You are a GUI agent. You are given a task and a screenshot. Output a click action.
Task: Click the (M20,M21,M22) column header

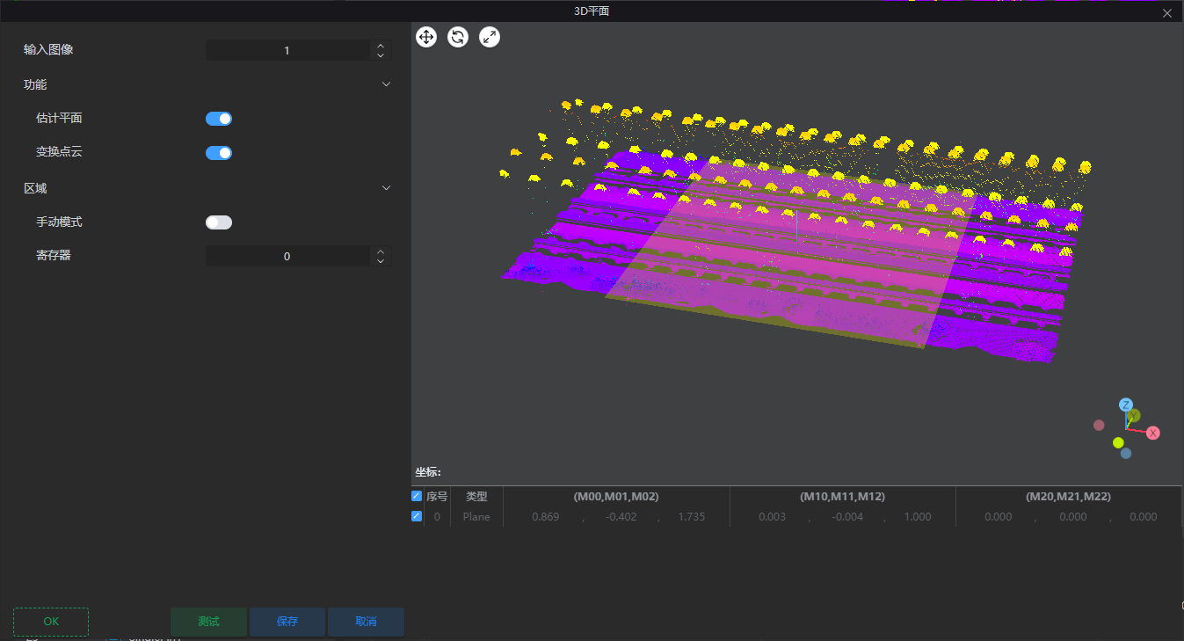[x=1068, y=497]
